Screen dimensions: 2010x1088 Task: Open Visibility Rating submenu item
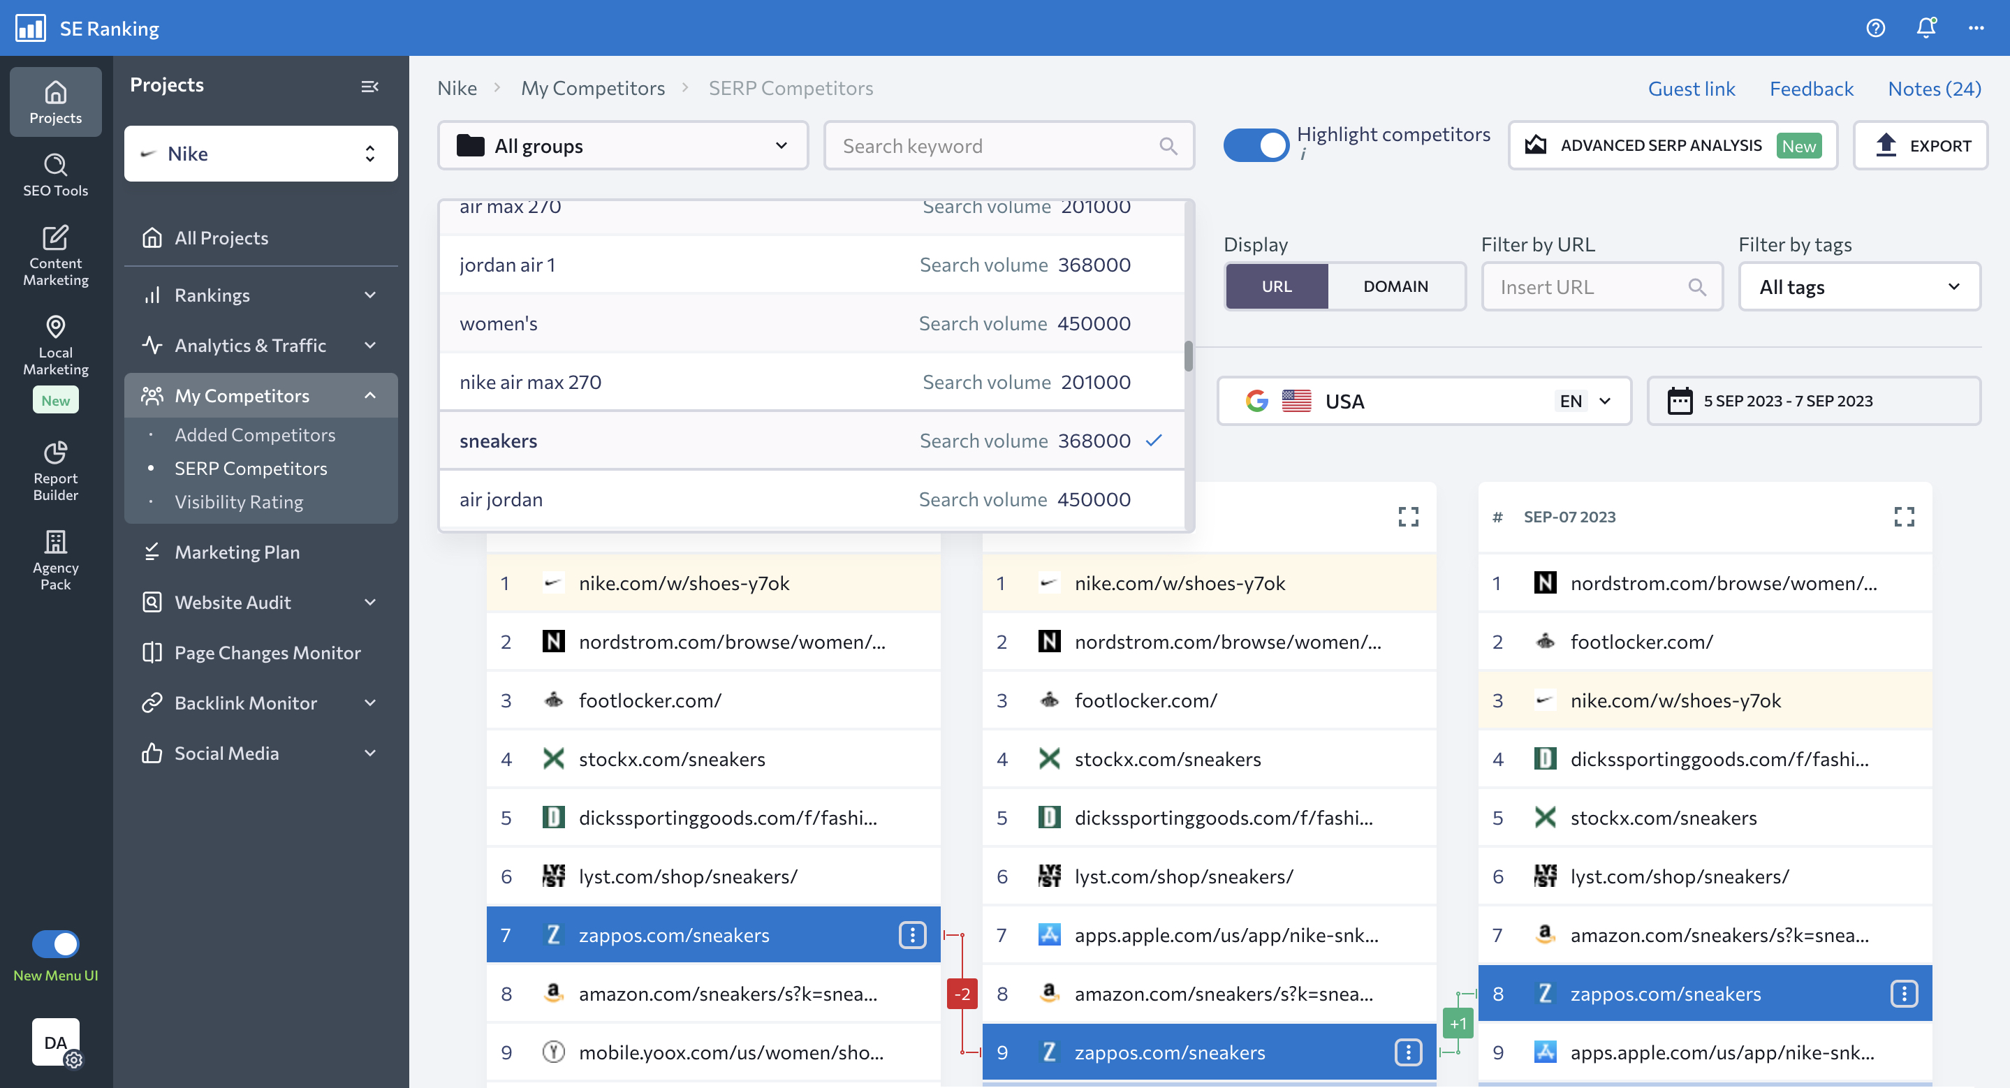pyautogui.click(x=239, y=501)
